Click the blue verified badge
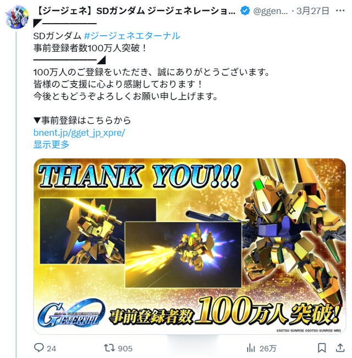This screenshot has height=358, width=352. pyautogui.click(x=245, y=11)
